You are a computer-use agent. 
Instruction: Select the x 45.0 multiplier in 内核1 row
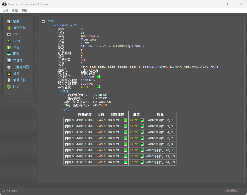[101, 126]
